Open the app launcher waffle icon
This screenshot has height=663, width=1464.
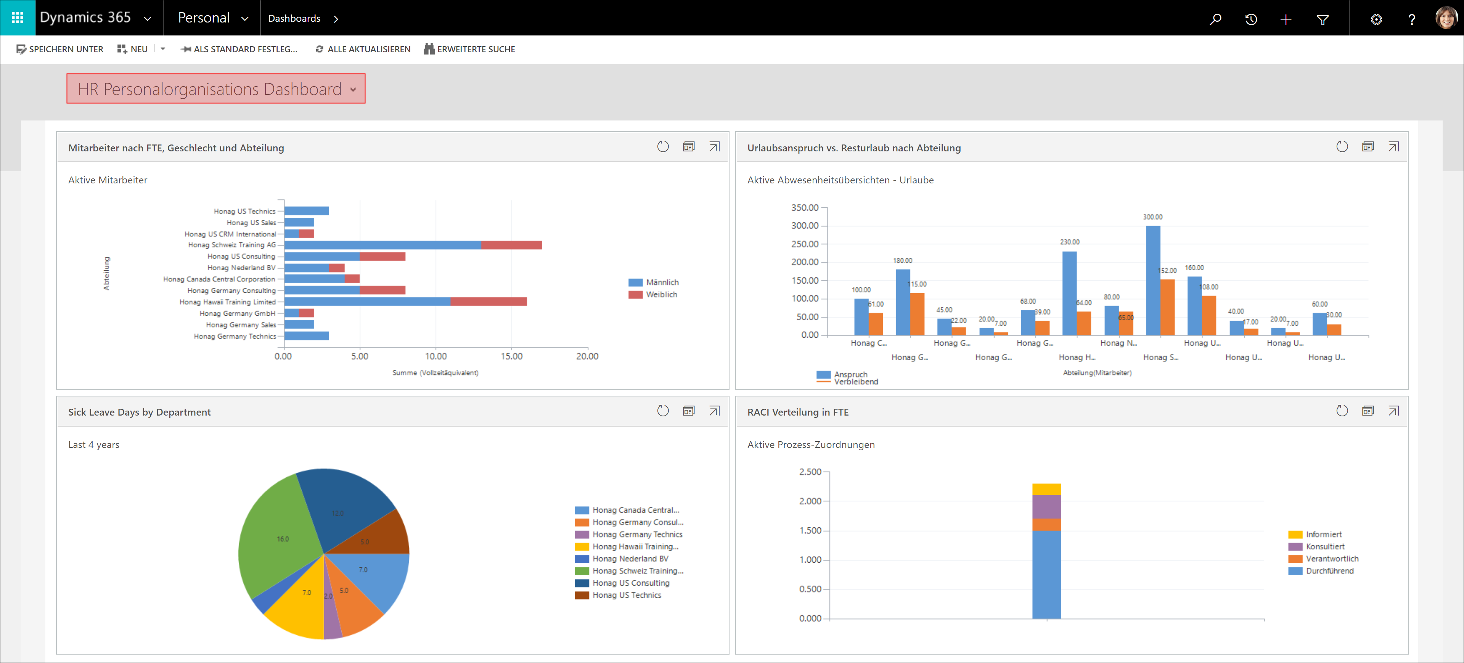18,18
